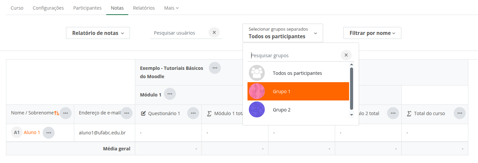Screen dimensions: 478x163
Task: Open the Aluno 1 student link
Action: point(32,132)
